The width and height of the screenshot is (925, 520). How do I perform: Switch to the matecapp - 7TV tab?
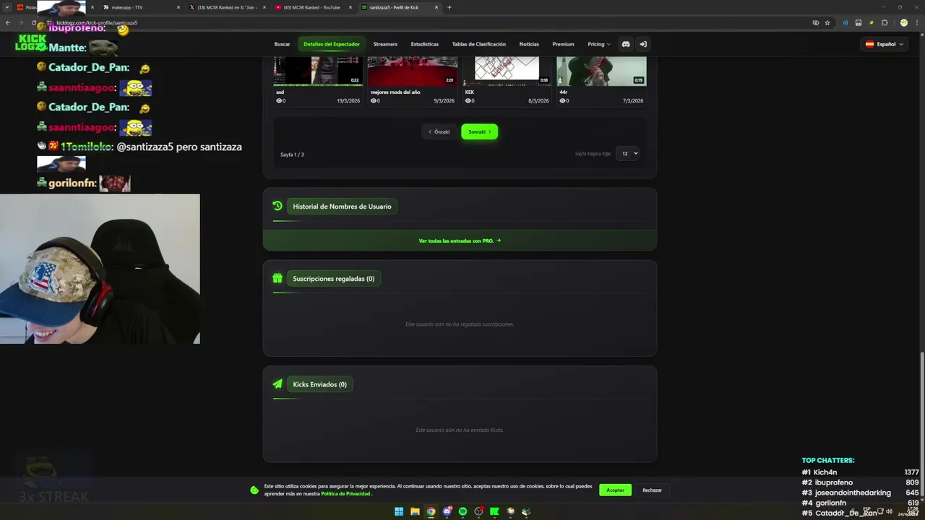[x=140, y=7]
